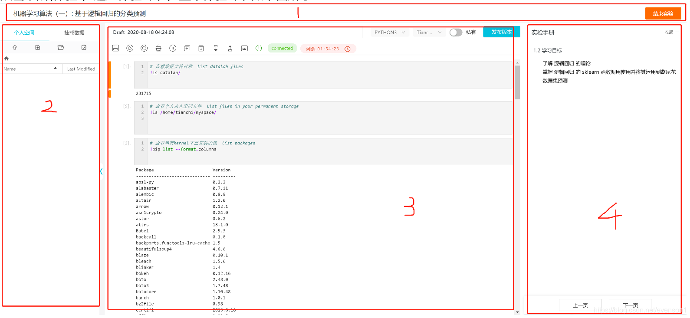The image size is (690, 318).
Task: Click the clear outputs broom icon
Action: click(158, 48)
